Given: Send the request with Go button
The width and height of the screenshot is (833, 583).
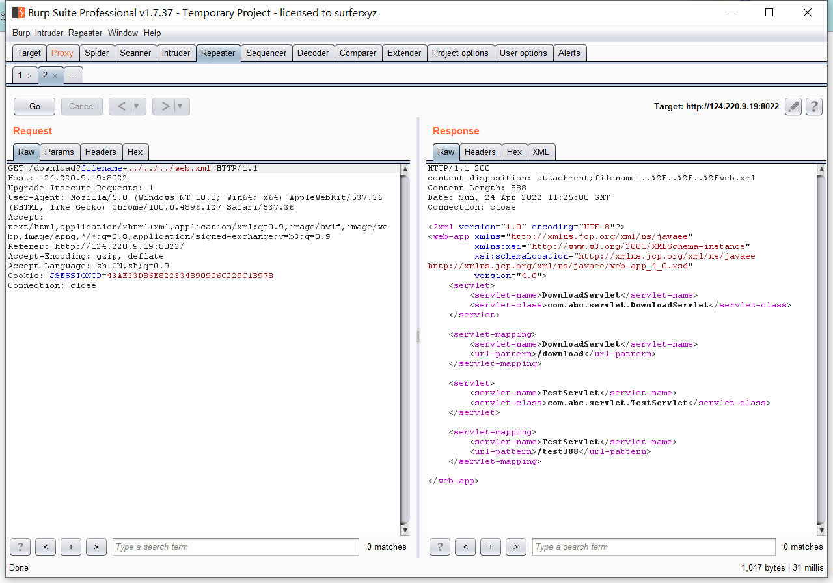Looking at the screenshot, I should (x=34, y=106).
